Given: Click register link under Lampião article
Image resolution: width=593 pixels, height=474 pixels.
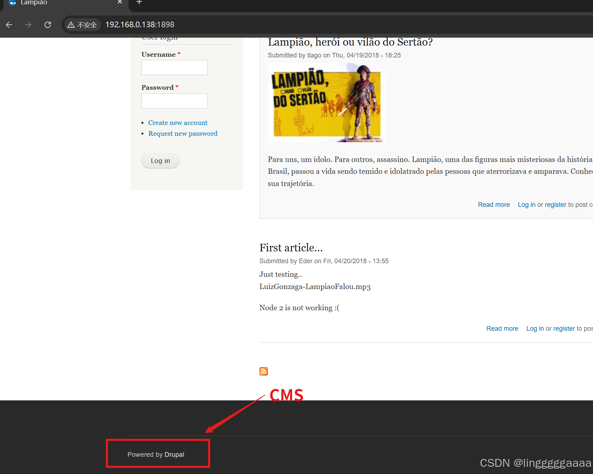Looking at the screenshot, I should (x=555, y=205).
